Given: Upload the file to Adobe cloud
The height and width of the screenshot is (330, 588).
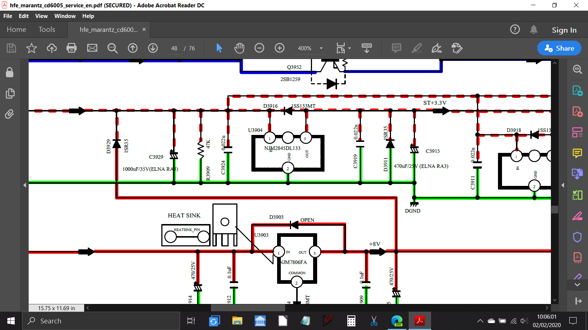Looking at the screenshot, I should (52, 48).
